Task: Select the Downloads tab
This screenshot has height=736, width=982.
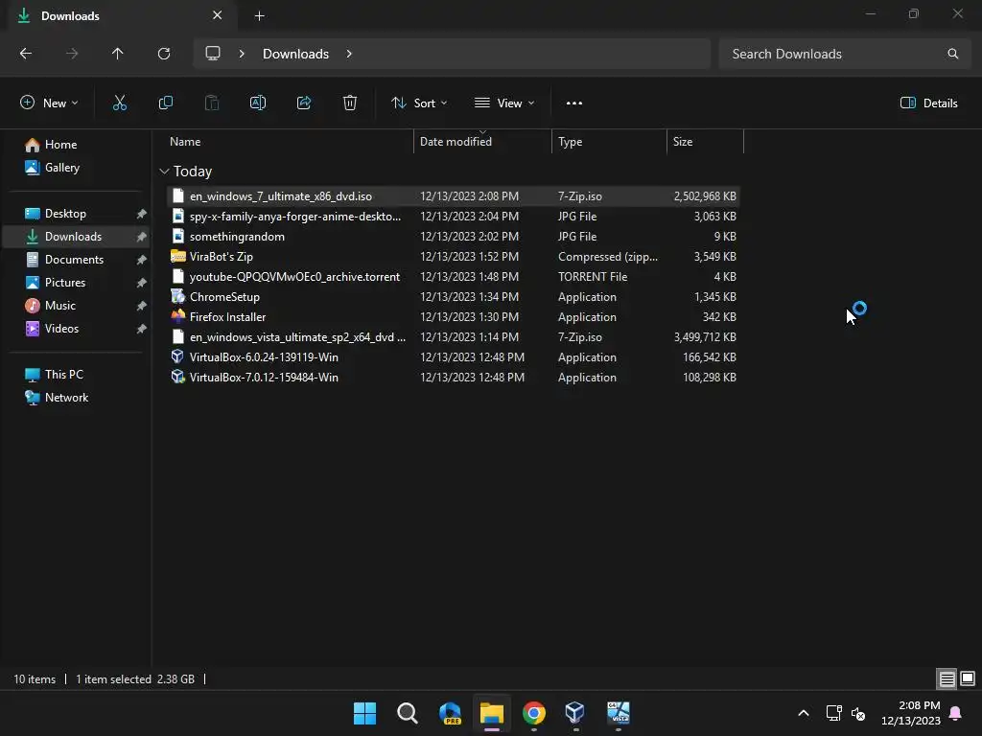Action: click(x=122, y=15)
